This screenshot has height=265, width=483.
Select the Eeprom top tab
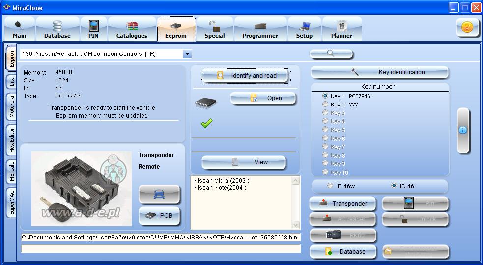pos(176,29)
